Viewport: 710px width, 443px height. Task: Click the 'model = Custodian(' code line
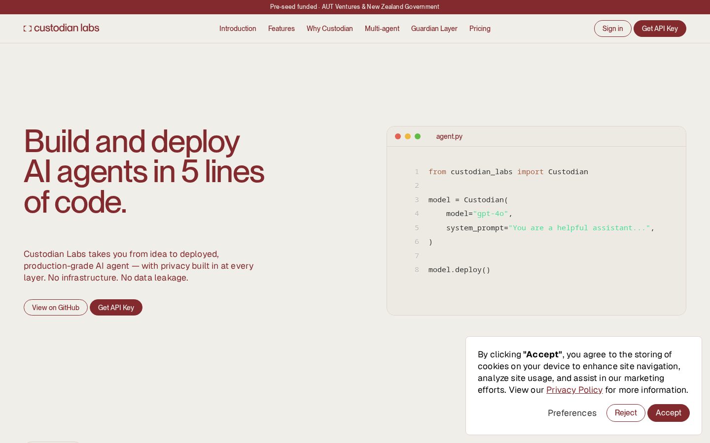468,200
